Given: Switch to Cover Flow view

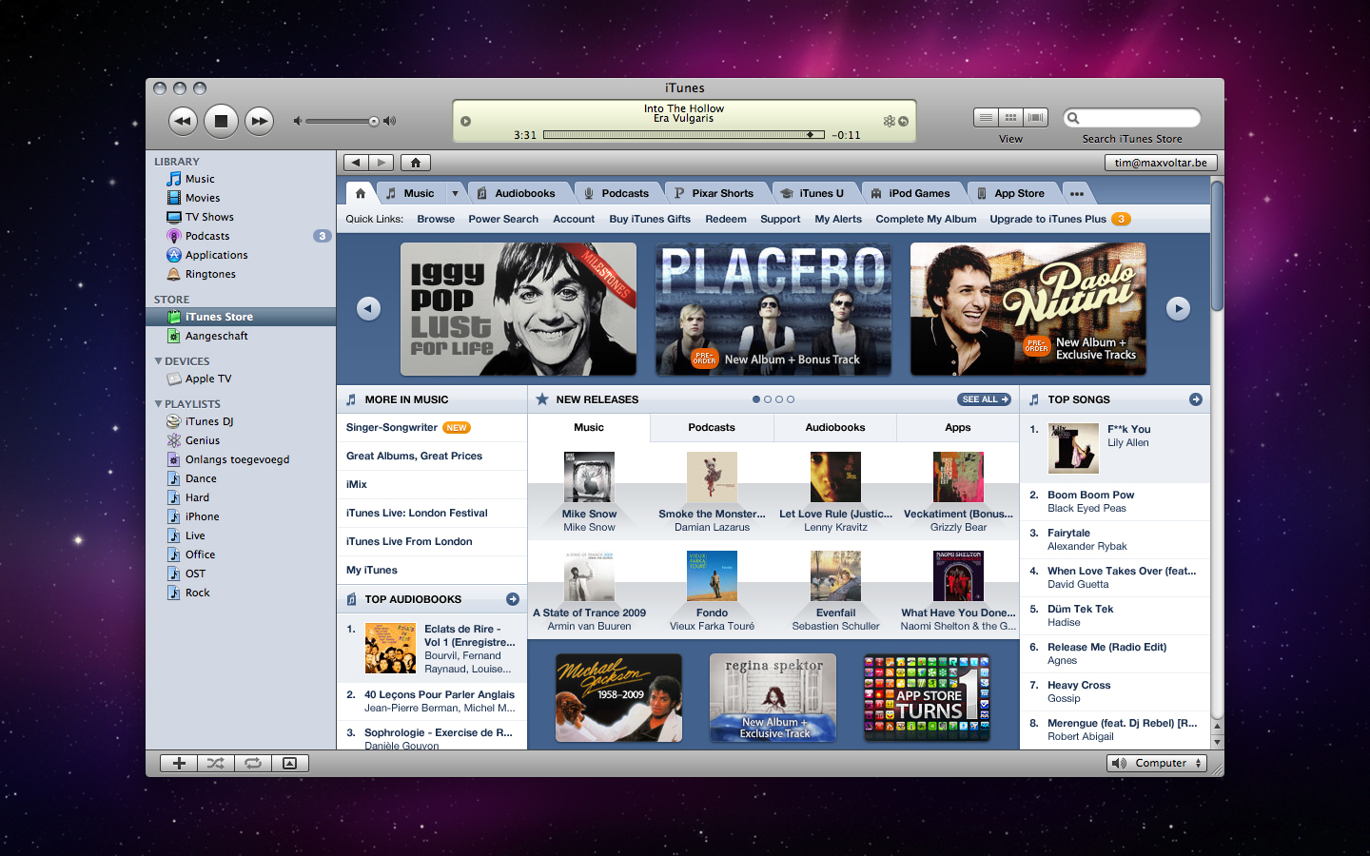Looking at the screenshot, I should pos(1036,118).
